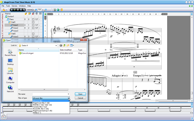The height and width of the screenshot is (121, 194).
Task: Click in the File name input field
Action: [x=50, y=94]
